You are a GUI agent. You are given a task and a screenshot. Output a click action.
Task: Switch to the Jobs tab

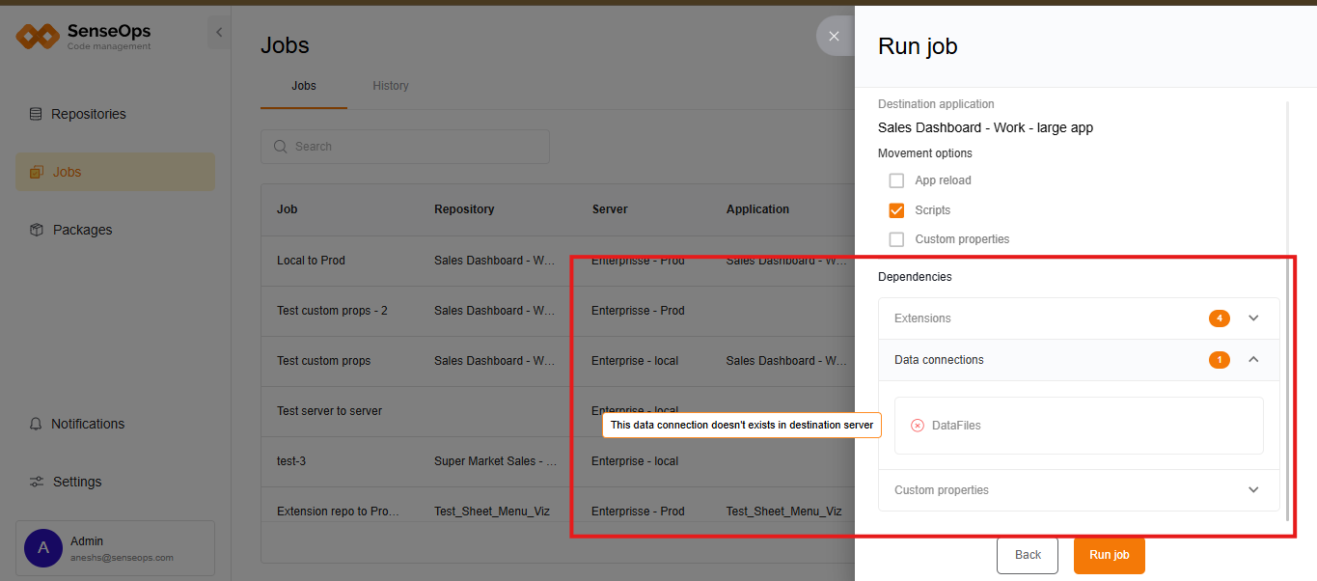pos(304,86)
